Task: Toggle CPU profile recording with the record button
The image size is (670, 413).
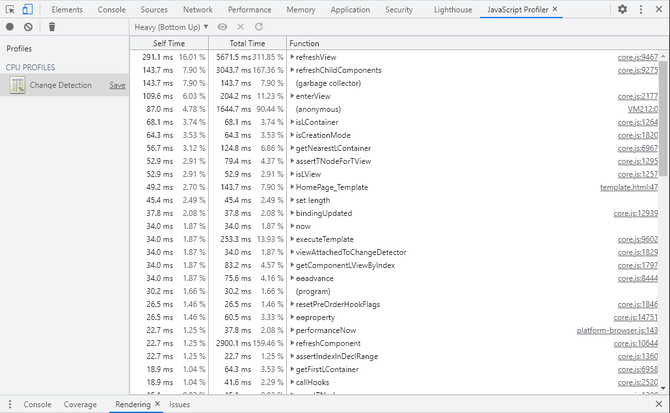Action: [x=9, y=27]
